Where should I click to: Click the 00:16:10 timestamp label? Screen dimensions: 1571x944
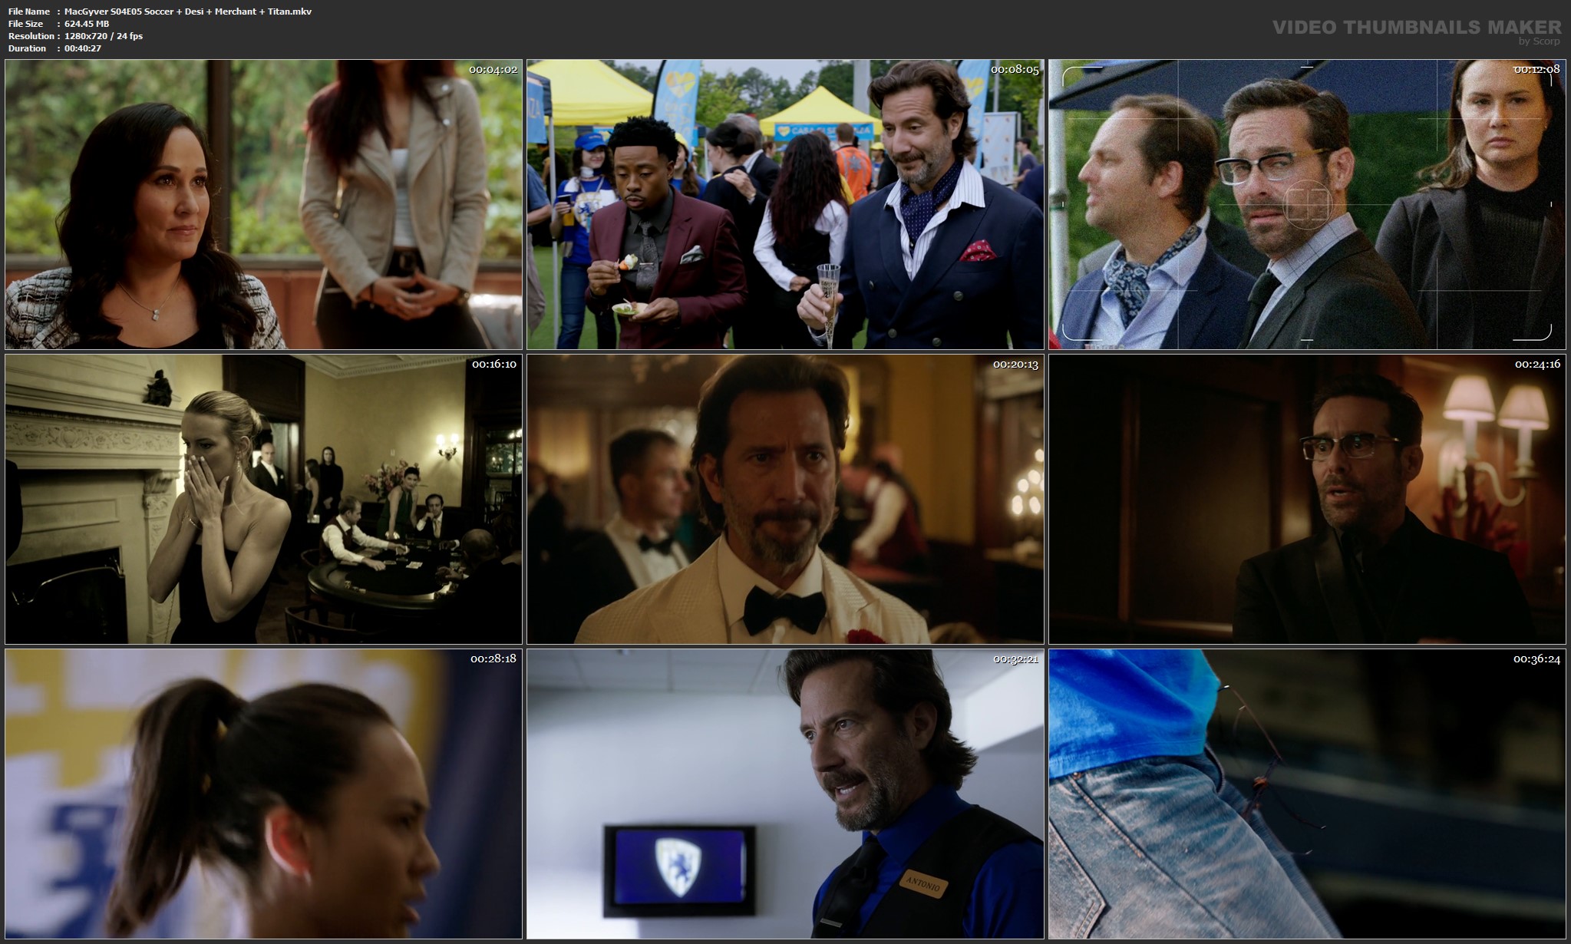(493, 365)
